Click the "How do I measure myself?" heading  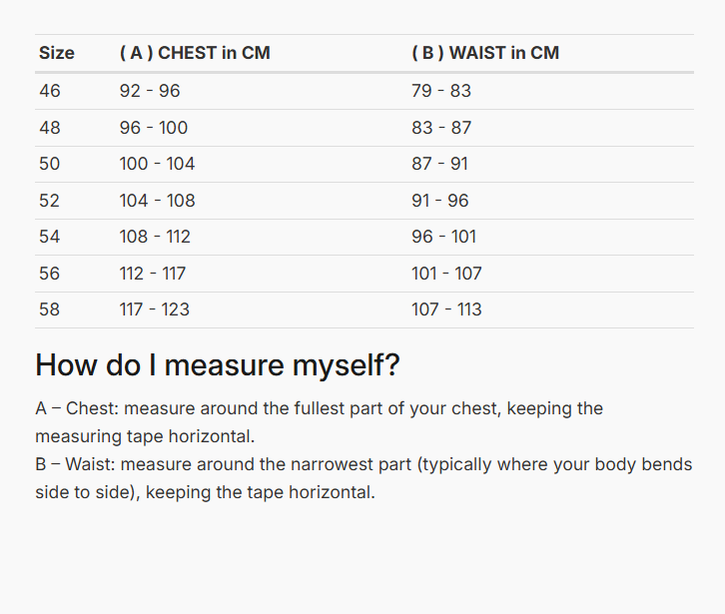tap(218, 365)
